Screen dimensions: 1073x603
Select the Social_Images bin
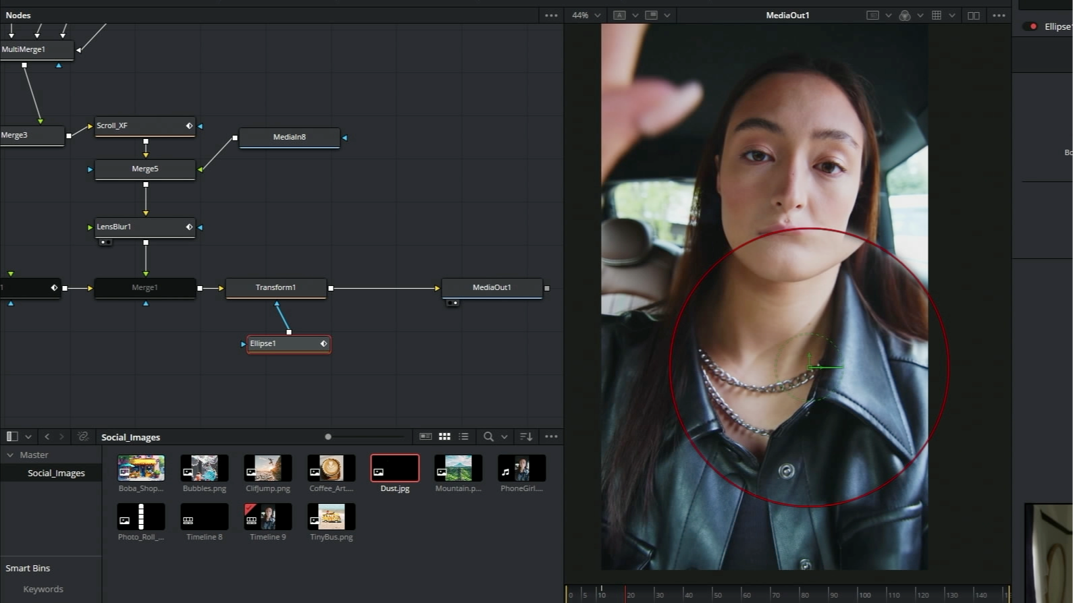56,473
